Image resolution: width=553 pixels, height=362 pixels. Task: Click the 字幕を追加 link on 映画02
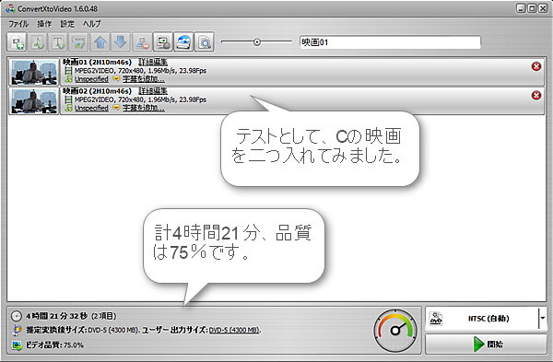(x=144, y=108)
